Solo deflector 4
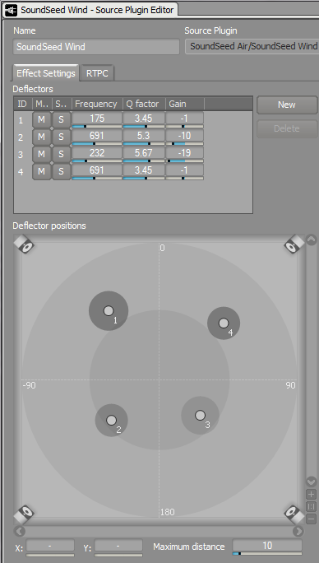The image size is (319, 563). pos(61,171)
